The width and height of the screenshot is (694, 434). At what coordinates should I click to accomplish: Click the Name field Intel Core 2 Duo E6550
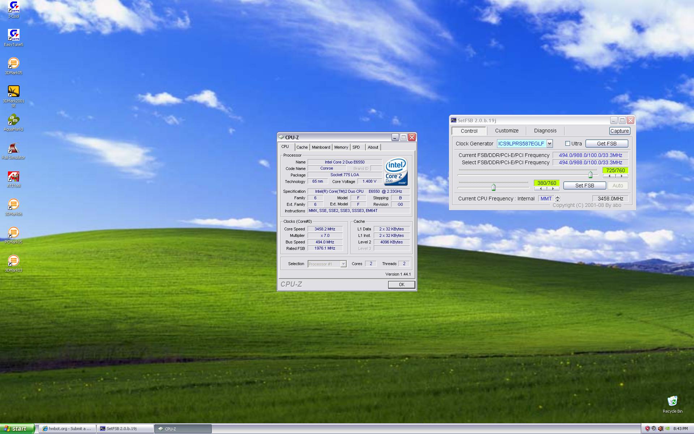[344, 162]
